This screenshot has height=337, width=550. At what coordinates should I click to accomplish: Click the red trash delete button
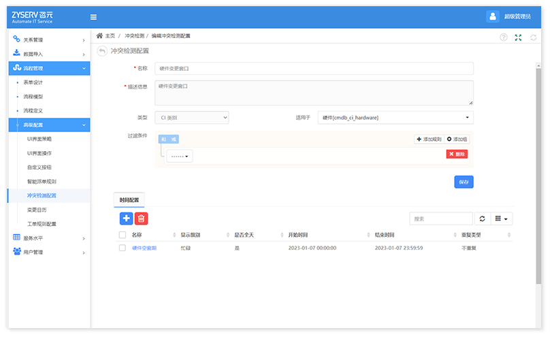(x=141, y=218)
